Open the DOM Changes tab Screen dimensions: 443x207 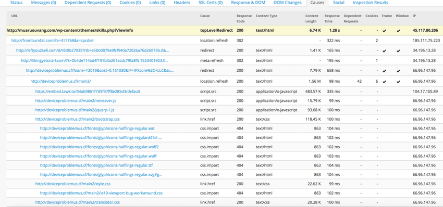point(288,3)
